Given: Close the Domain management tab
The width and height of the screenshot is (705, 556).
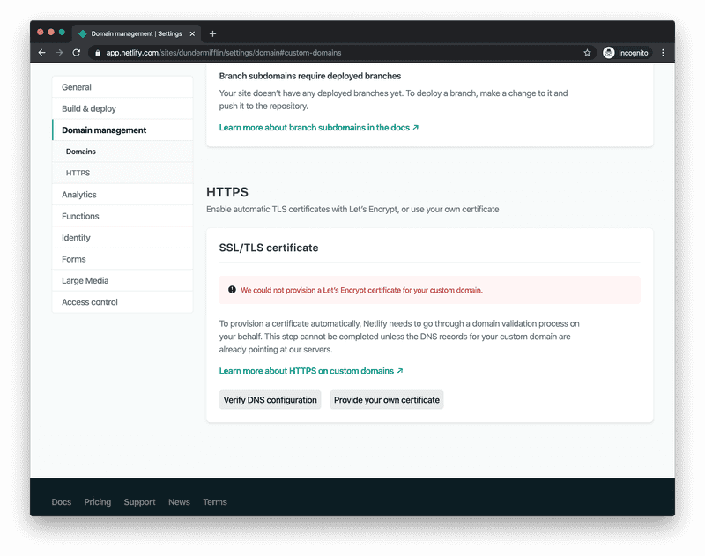Looking at the screenshot, I should coord(192,33).
